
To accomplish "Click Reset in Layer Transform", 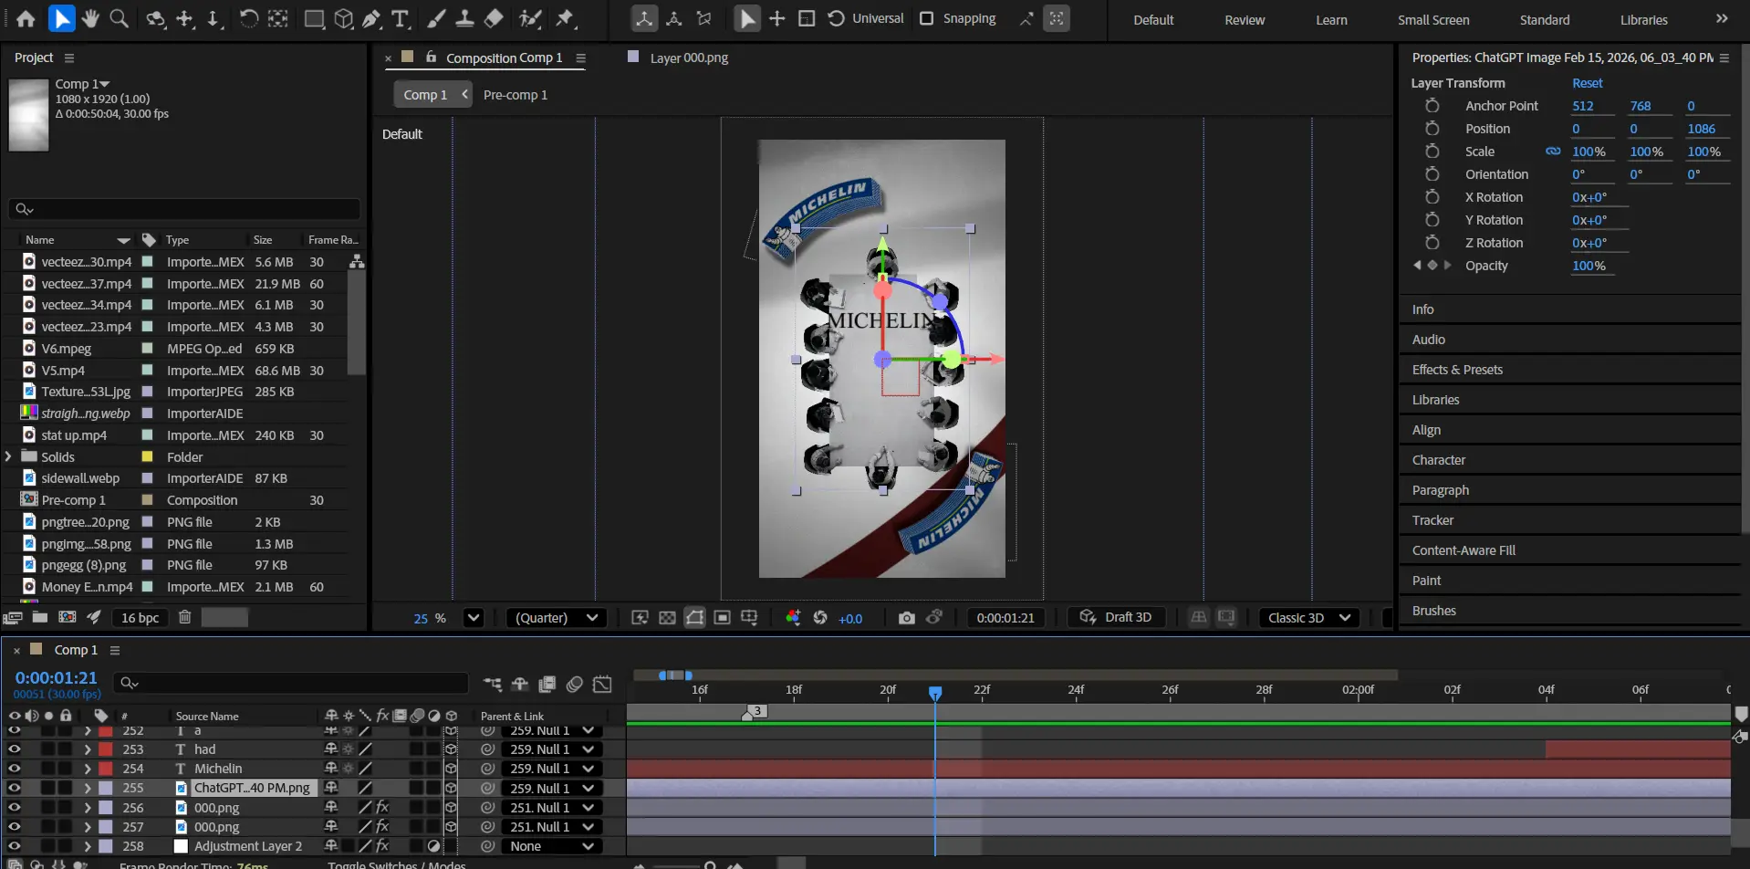I will 1587,83.
